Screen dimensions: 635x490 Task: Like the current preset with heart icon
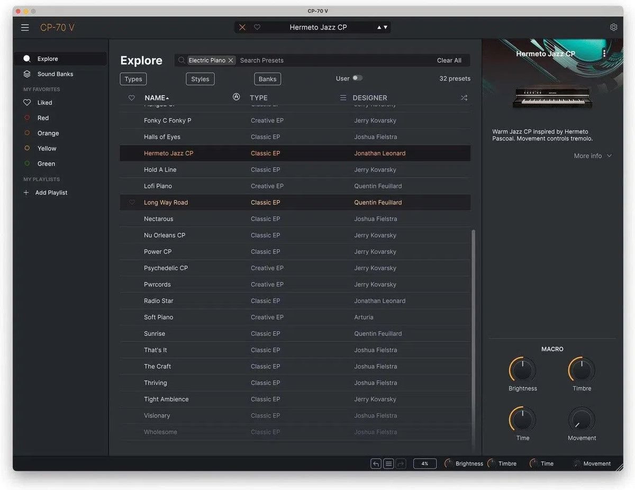click(257, 28)
